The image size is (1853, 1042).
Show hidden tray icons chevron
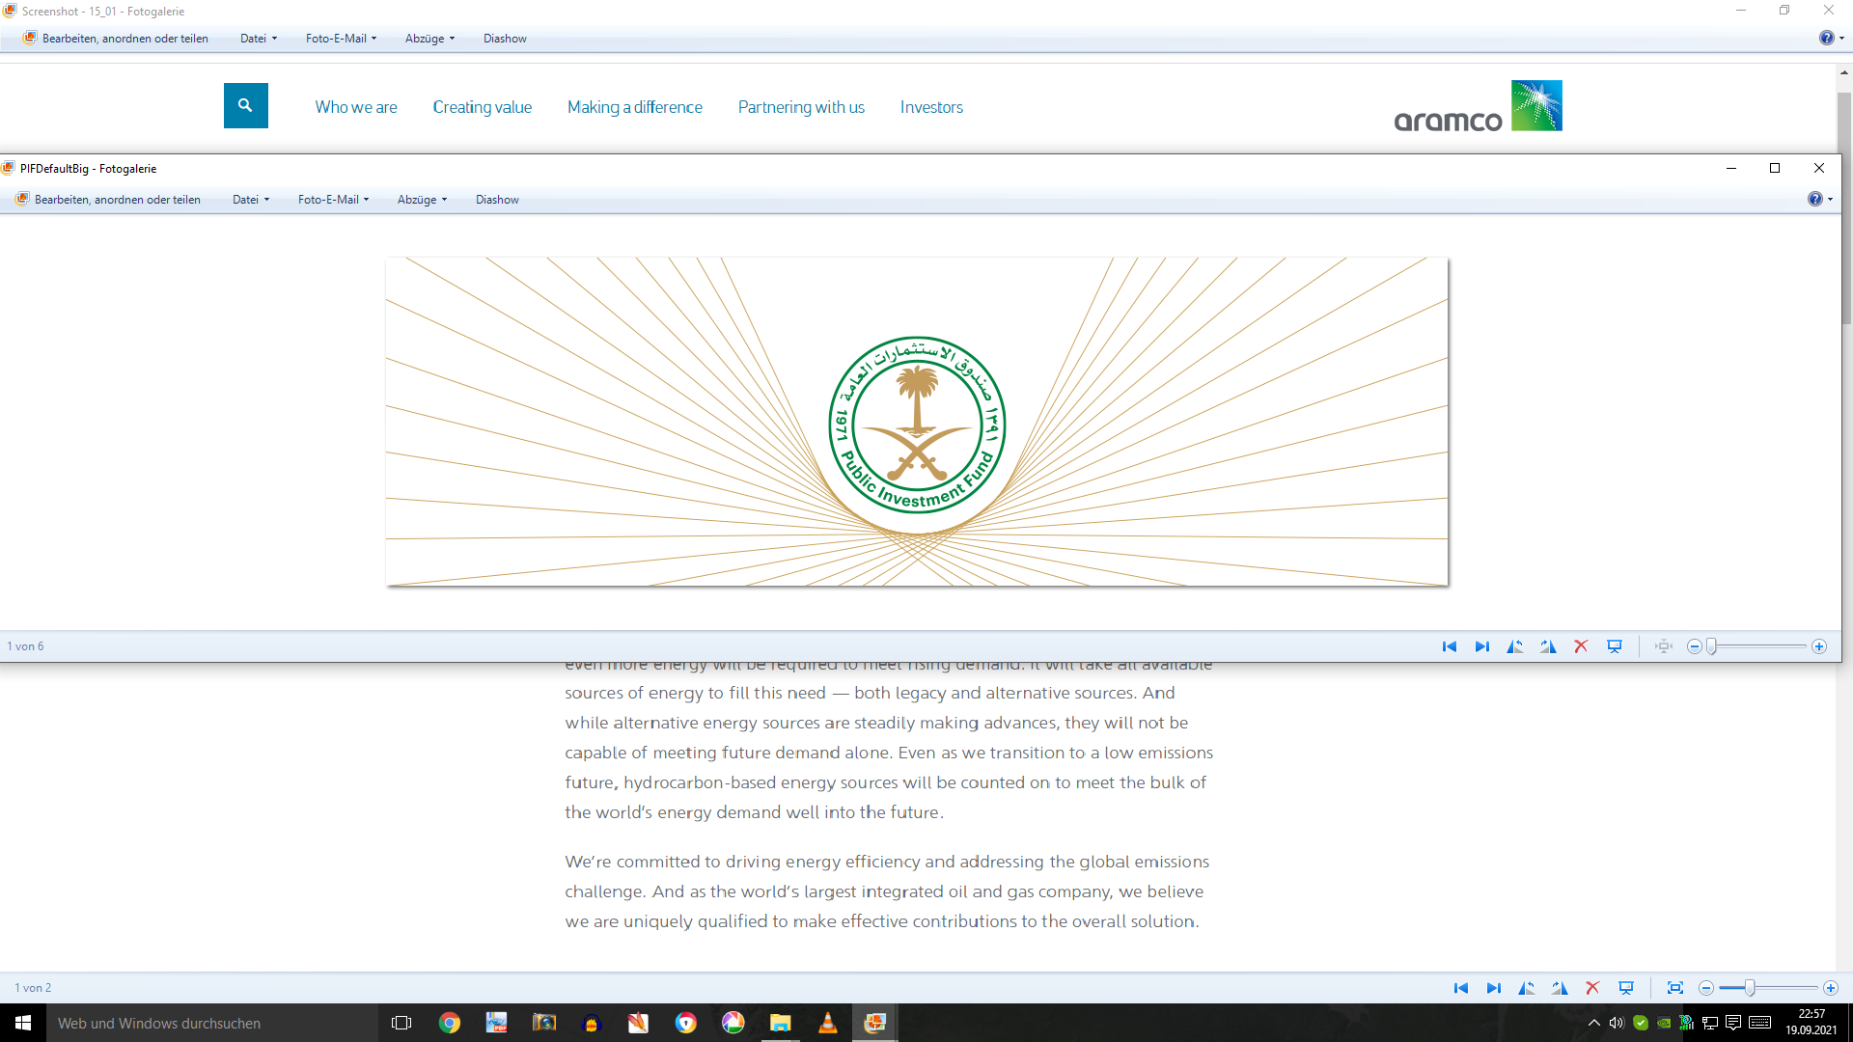pos(1593,1023)
